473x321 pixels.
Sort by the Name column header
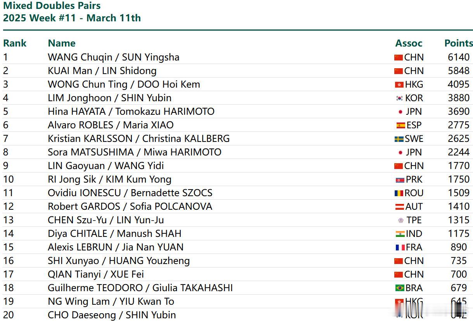click(x=62, y=43)
